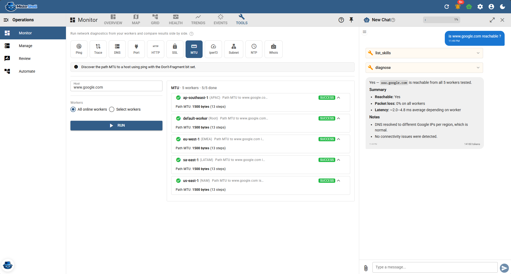Open settings gear in top bar
The height and width of the screenshot is (274, 511).
480,7
